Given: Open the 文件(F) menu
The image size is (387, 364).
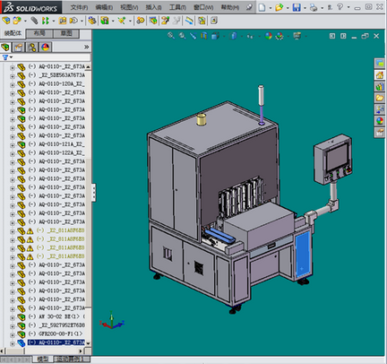Looking at the screenshot, I should click(x=79, y=7).
